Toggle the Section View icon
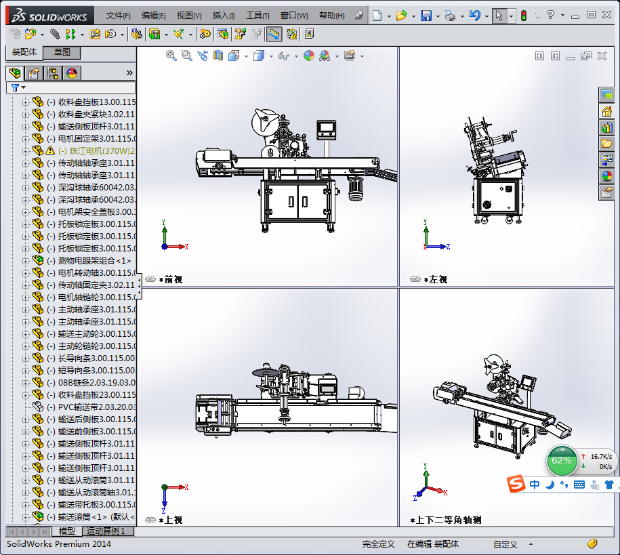Screen dimensions: 620x555 coord(218,56)
